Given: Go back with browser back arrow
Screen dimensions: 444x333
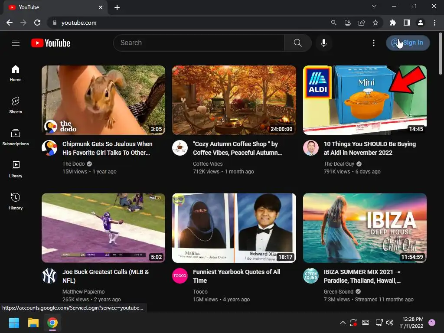Looking at the screenshot, I should point(10,23).
